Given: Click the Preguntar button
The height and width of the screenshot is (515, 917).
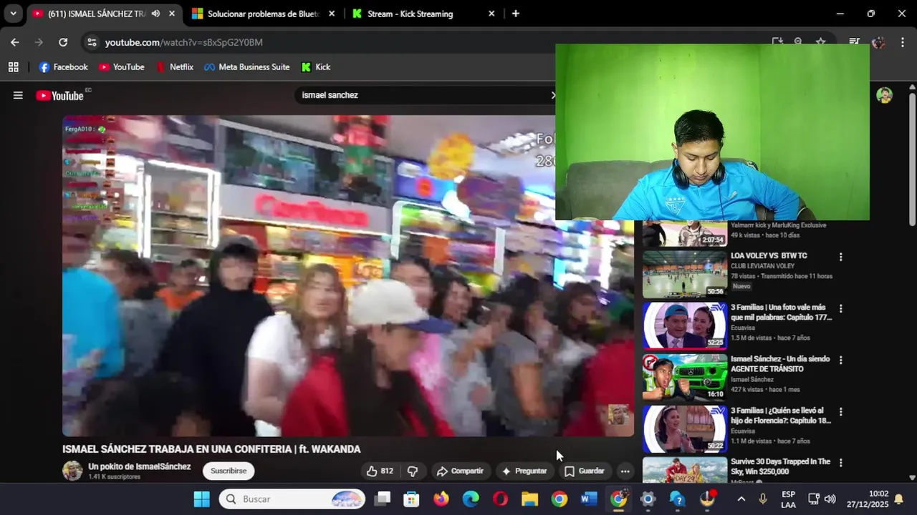Looking at the screenshot, I should click(524, 471).
